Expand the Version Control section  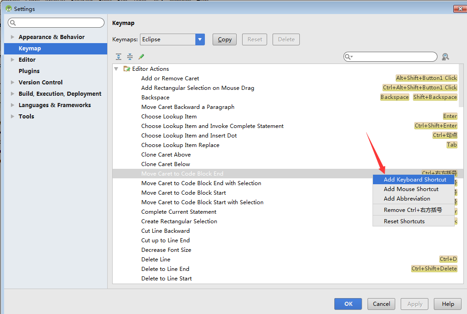(x=13, y=82)
